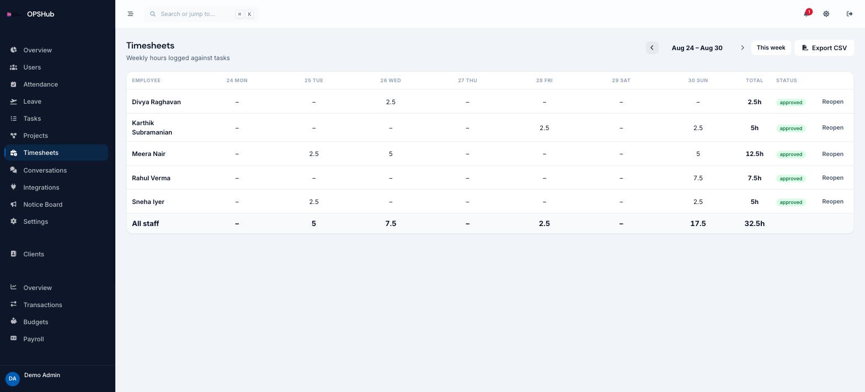Image resolution: width=865 pixels, height=392 pixels.
Task: Select Sneha Iyer employee name
Action: click(x=148, y=202)
